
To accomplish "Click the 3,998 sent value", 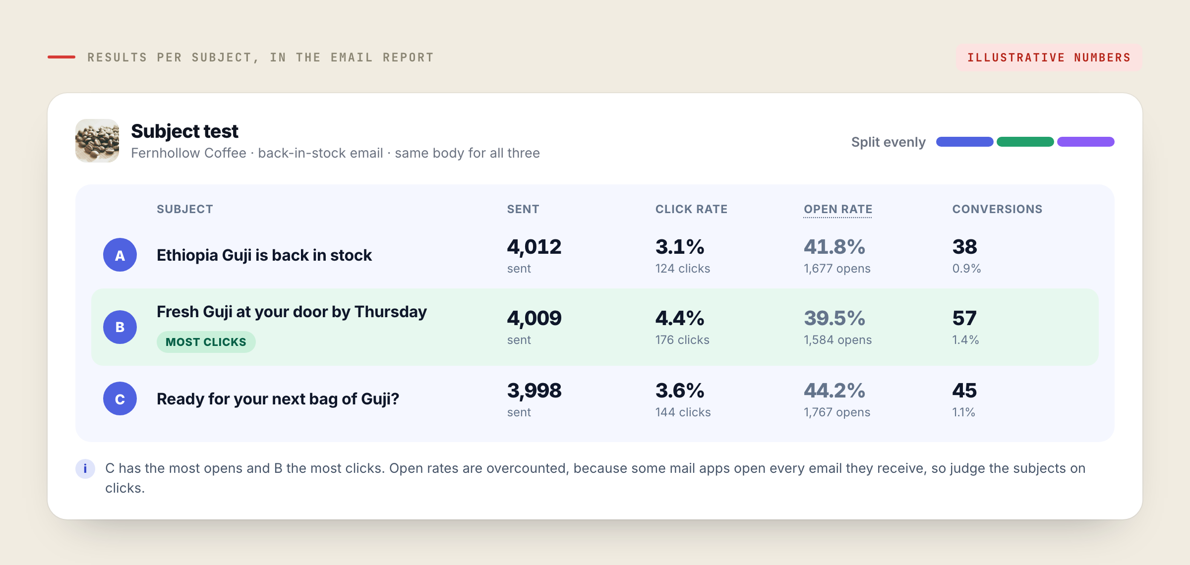I will 534,391.
